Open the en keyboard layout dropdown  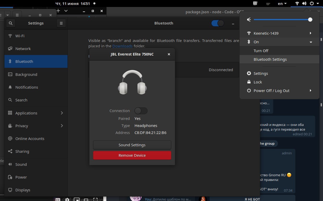pyautogui.click(x=282, y=4)
